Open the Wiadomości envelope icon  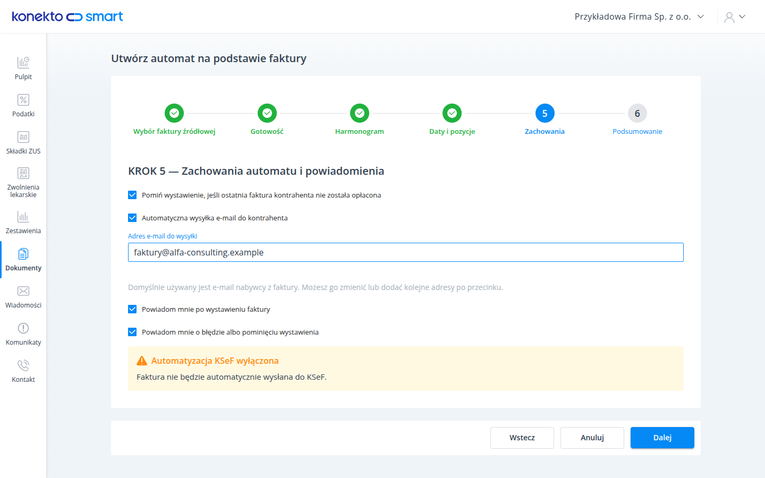point(23,291)
